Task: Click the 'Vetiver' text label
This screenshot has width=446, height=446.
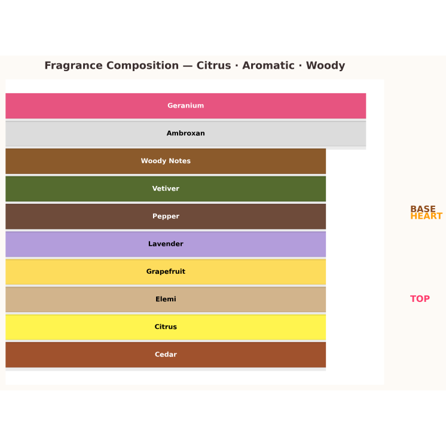Action: click(x=166, y=188)
